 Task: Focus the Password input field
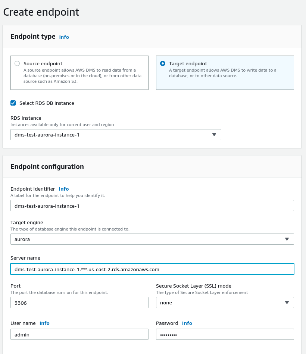(x=225, y=334)
